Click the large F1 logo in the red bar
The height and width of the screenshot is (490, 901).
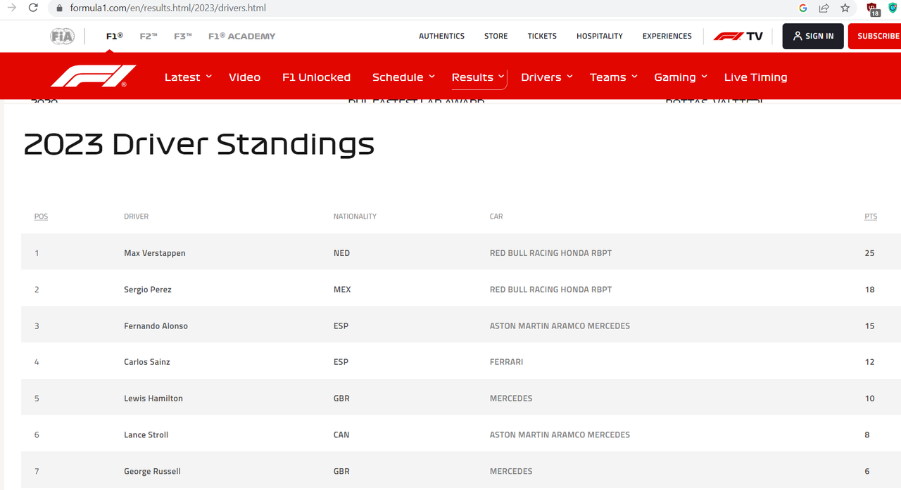(x=94, y=76)
